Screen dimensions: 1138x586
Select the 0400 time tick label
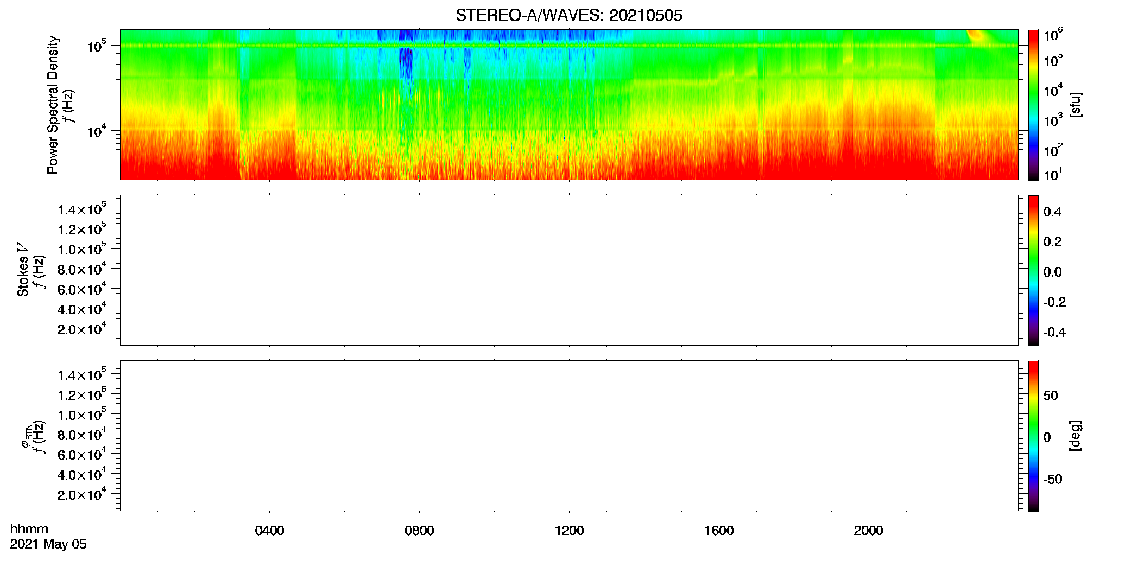click(x=269, y=531)
